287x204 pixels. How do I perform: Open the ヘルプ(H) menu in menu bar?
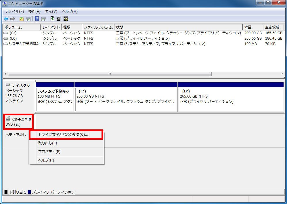pyautogui.click(x=70, y=11)
